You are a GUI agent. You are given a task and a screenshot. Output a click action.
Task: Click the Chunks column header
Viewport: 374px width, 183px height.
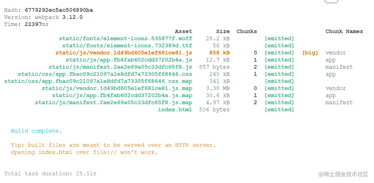point(247,31)
